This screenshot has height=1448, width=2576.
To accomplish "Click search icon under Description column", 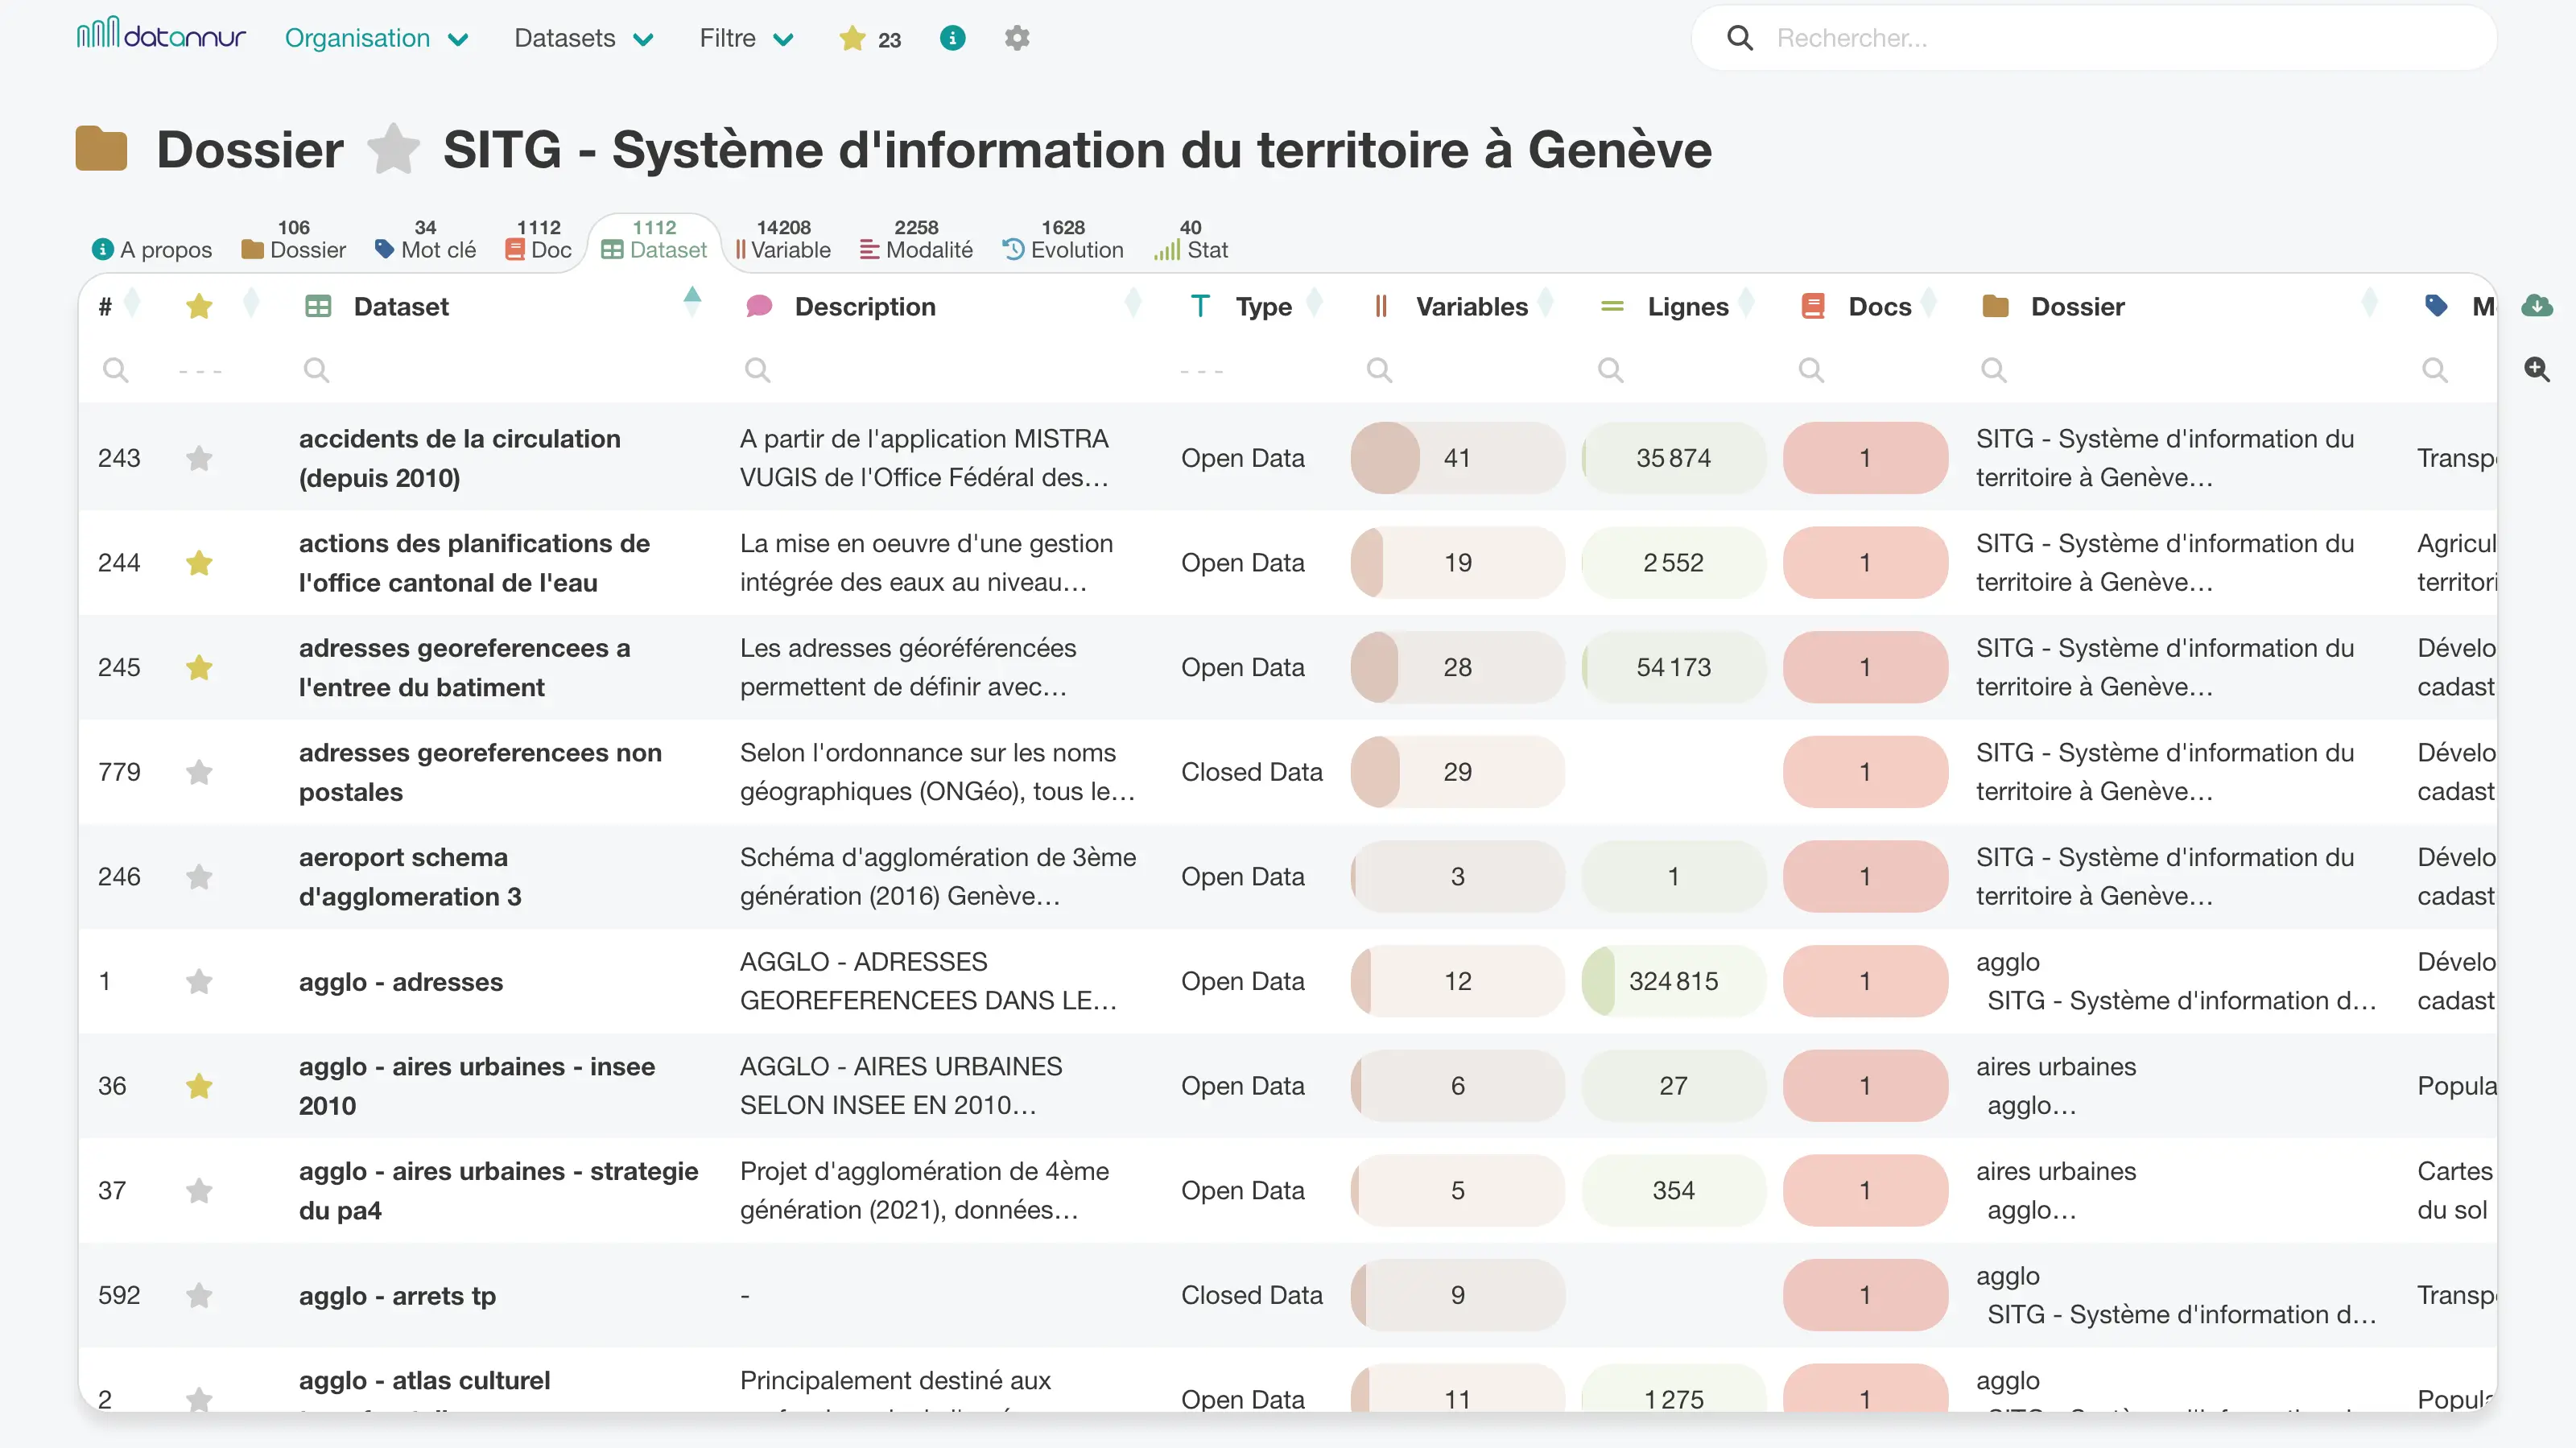I will [757, 370].
